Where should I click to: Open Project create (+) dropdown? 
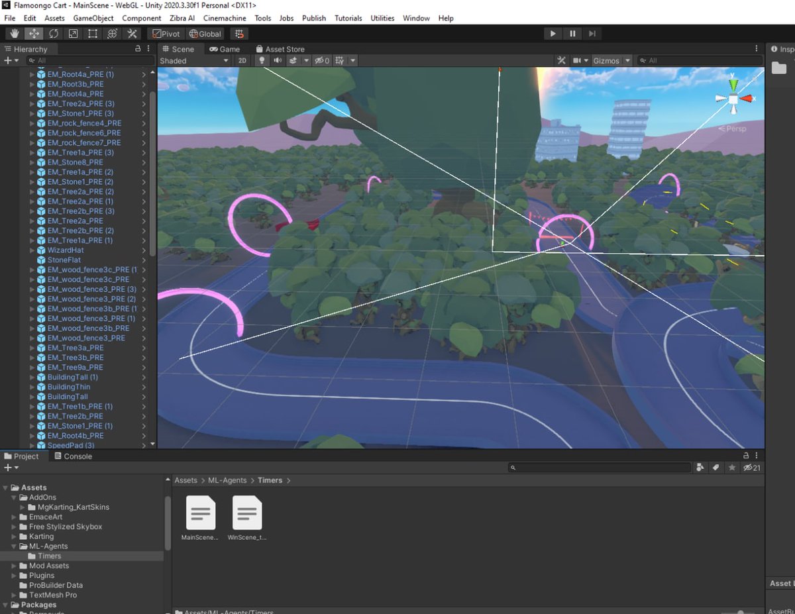pos(11,468)
